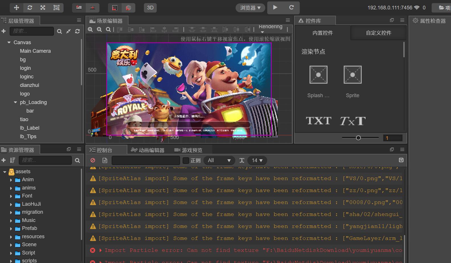The image size is (451, 263).
Task: Toggle the collapse logs checkbox in console
Action: pyautogui.click(x=401, y=160)
